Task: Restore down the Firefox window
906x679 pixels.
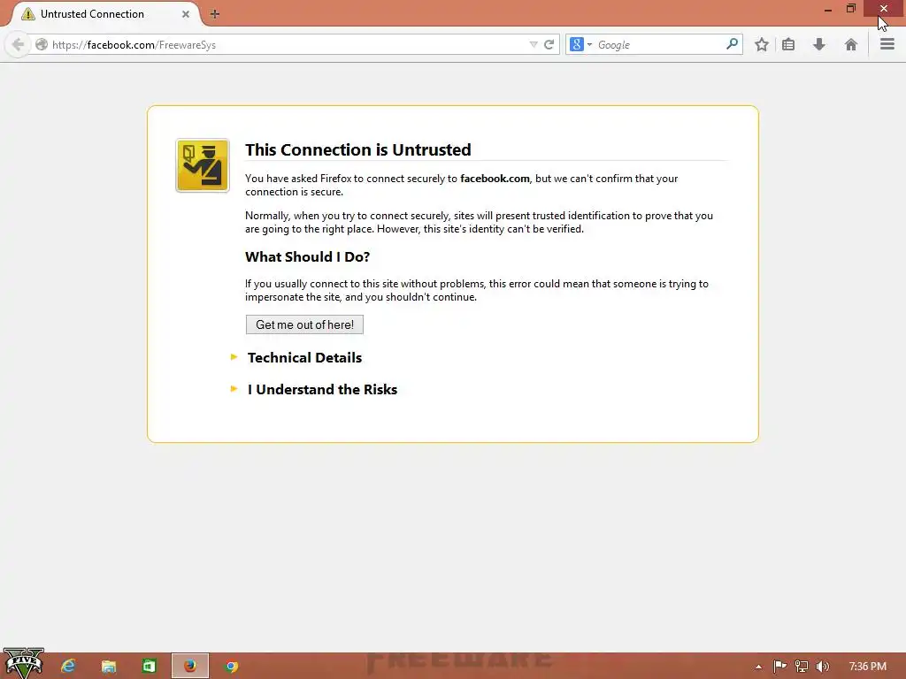Action: click(x=851, y=9)
